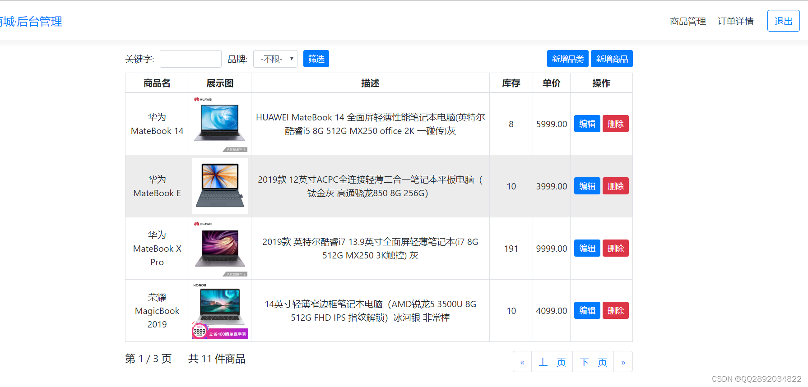
Task: Delete the 荣耀 MagicBook 2019 product
Action: tap(615, 310)
